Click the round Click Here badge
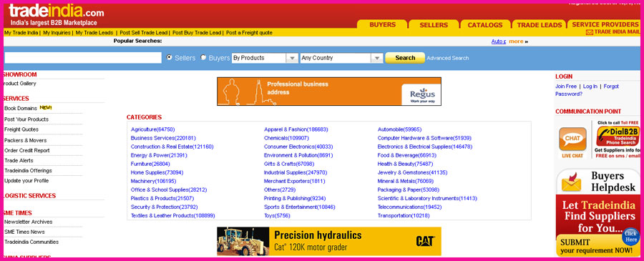644x261 pixels. pyautogui.click(x=631, y=237)
